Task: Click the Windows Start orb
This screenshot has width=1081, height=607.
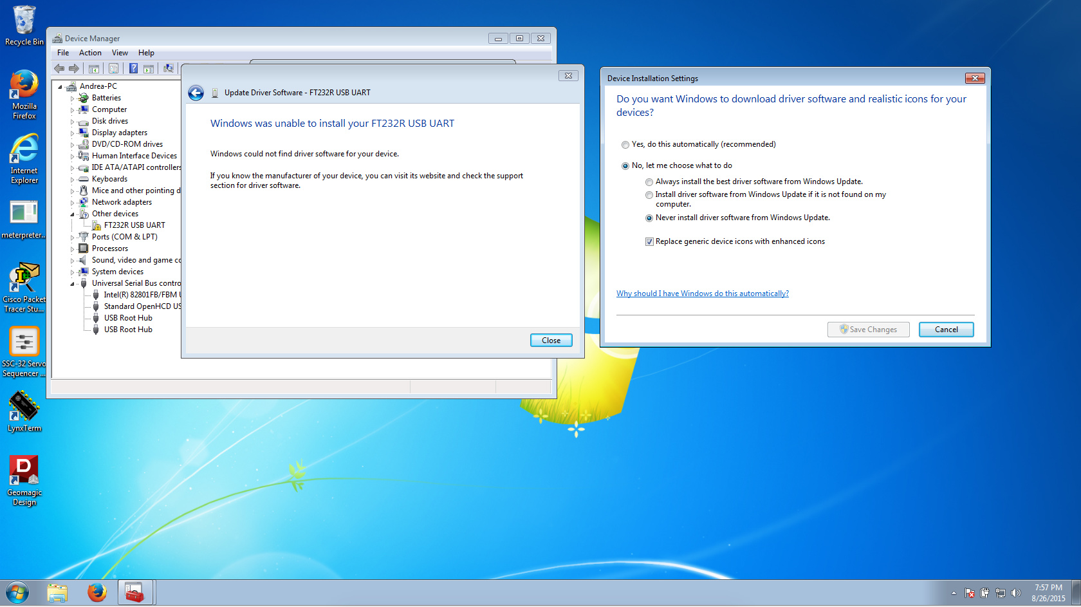Action: [17, 593]
